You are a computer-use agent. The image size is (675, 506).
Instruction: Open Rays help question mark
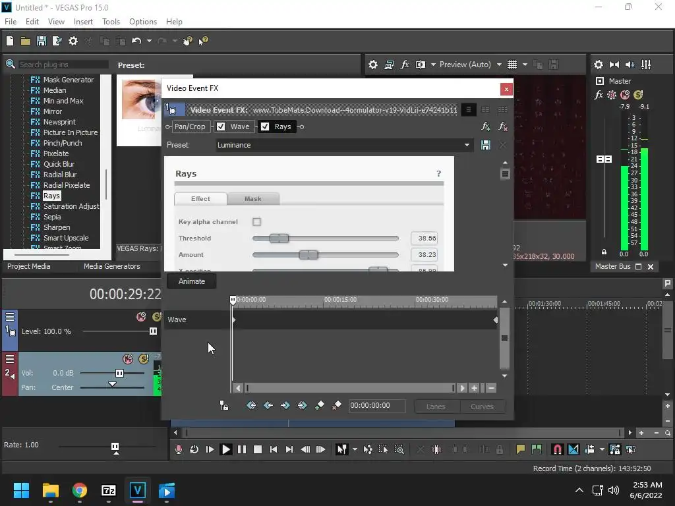pyautogui.click(x=438, y=173)
